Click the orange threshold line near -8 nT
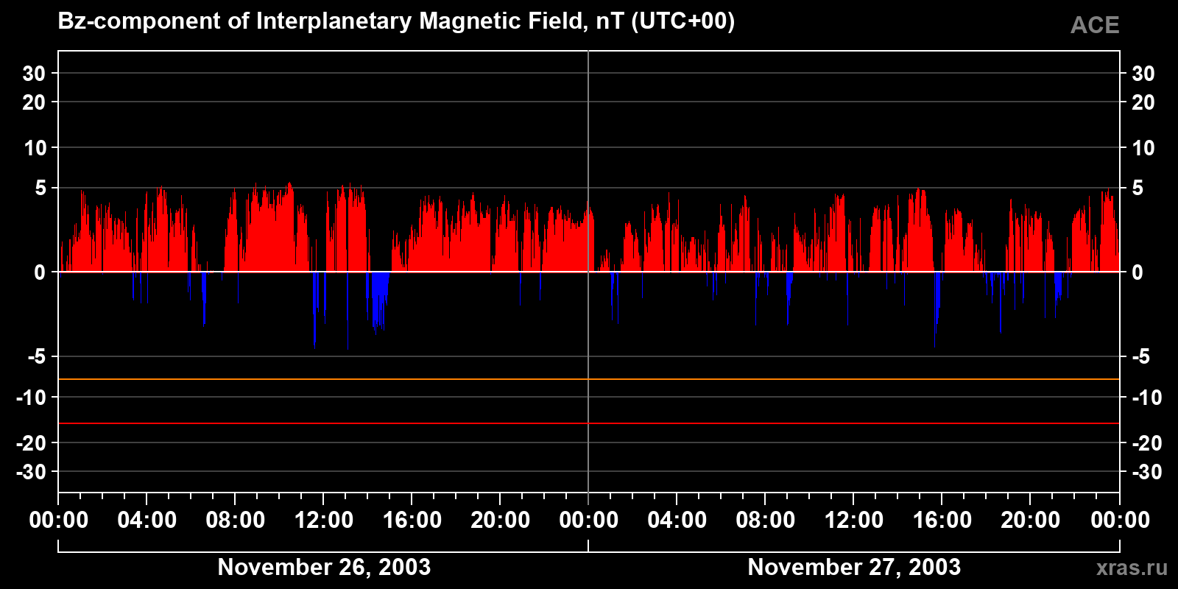 tap(589, 379)
